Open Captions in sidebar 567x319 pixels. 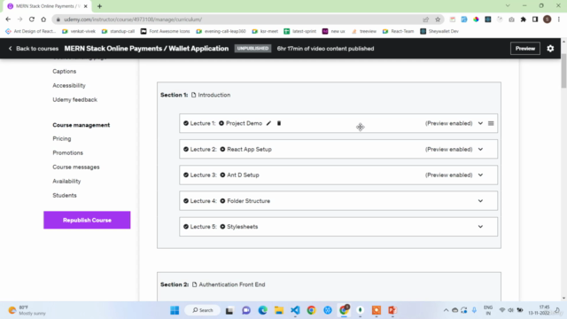tap(65, 71)
